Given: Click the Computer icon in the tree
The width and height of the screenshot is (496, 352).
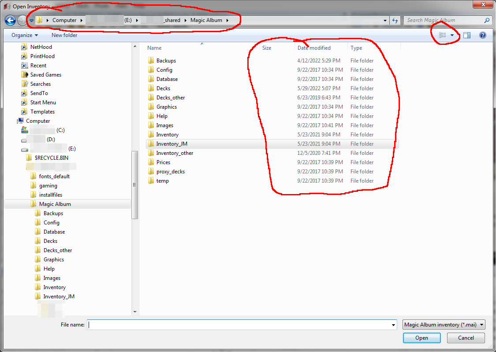Looking at the screenshot, I should (20, 121).
